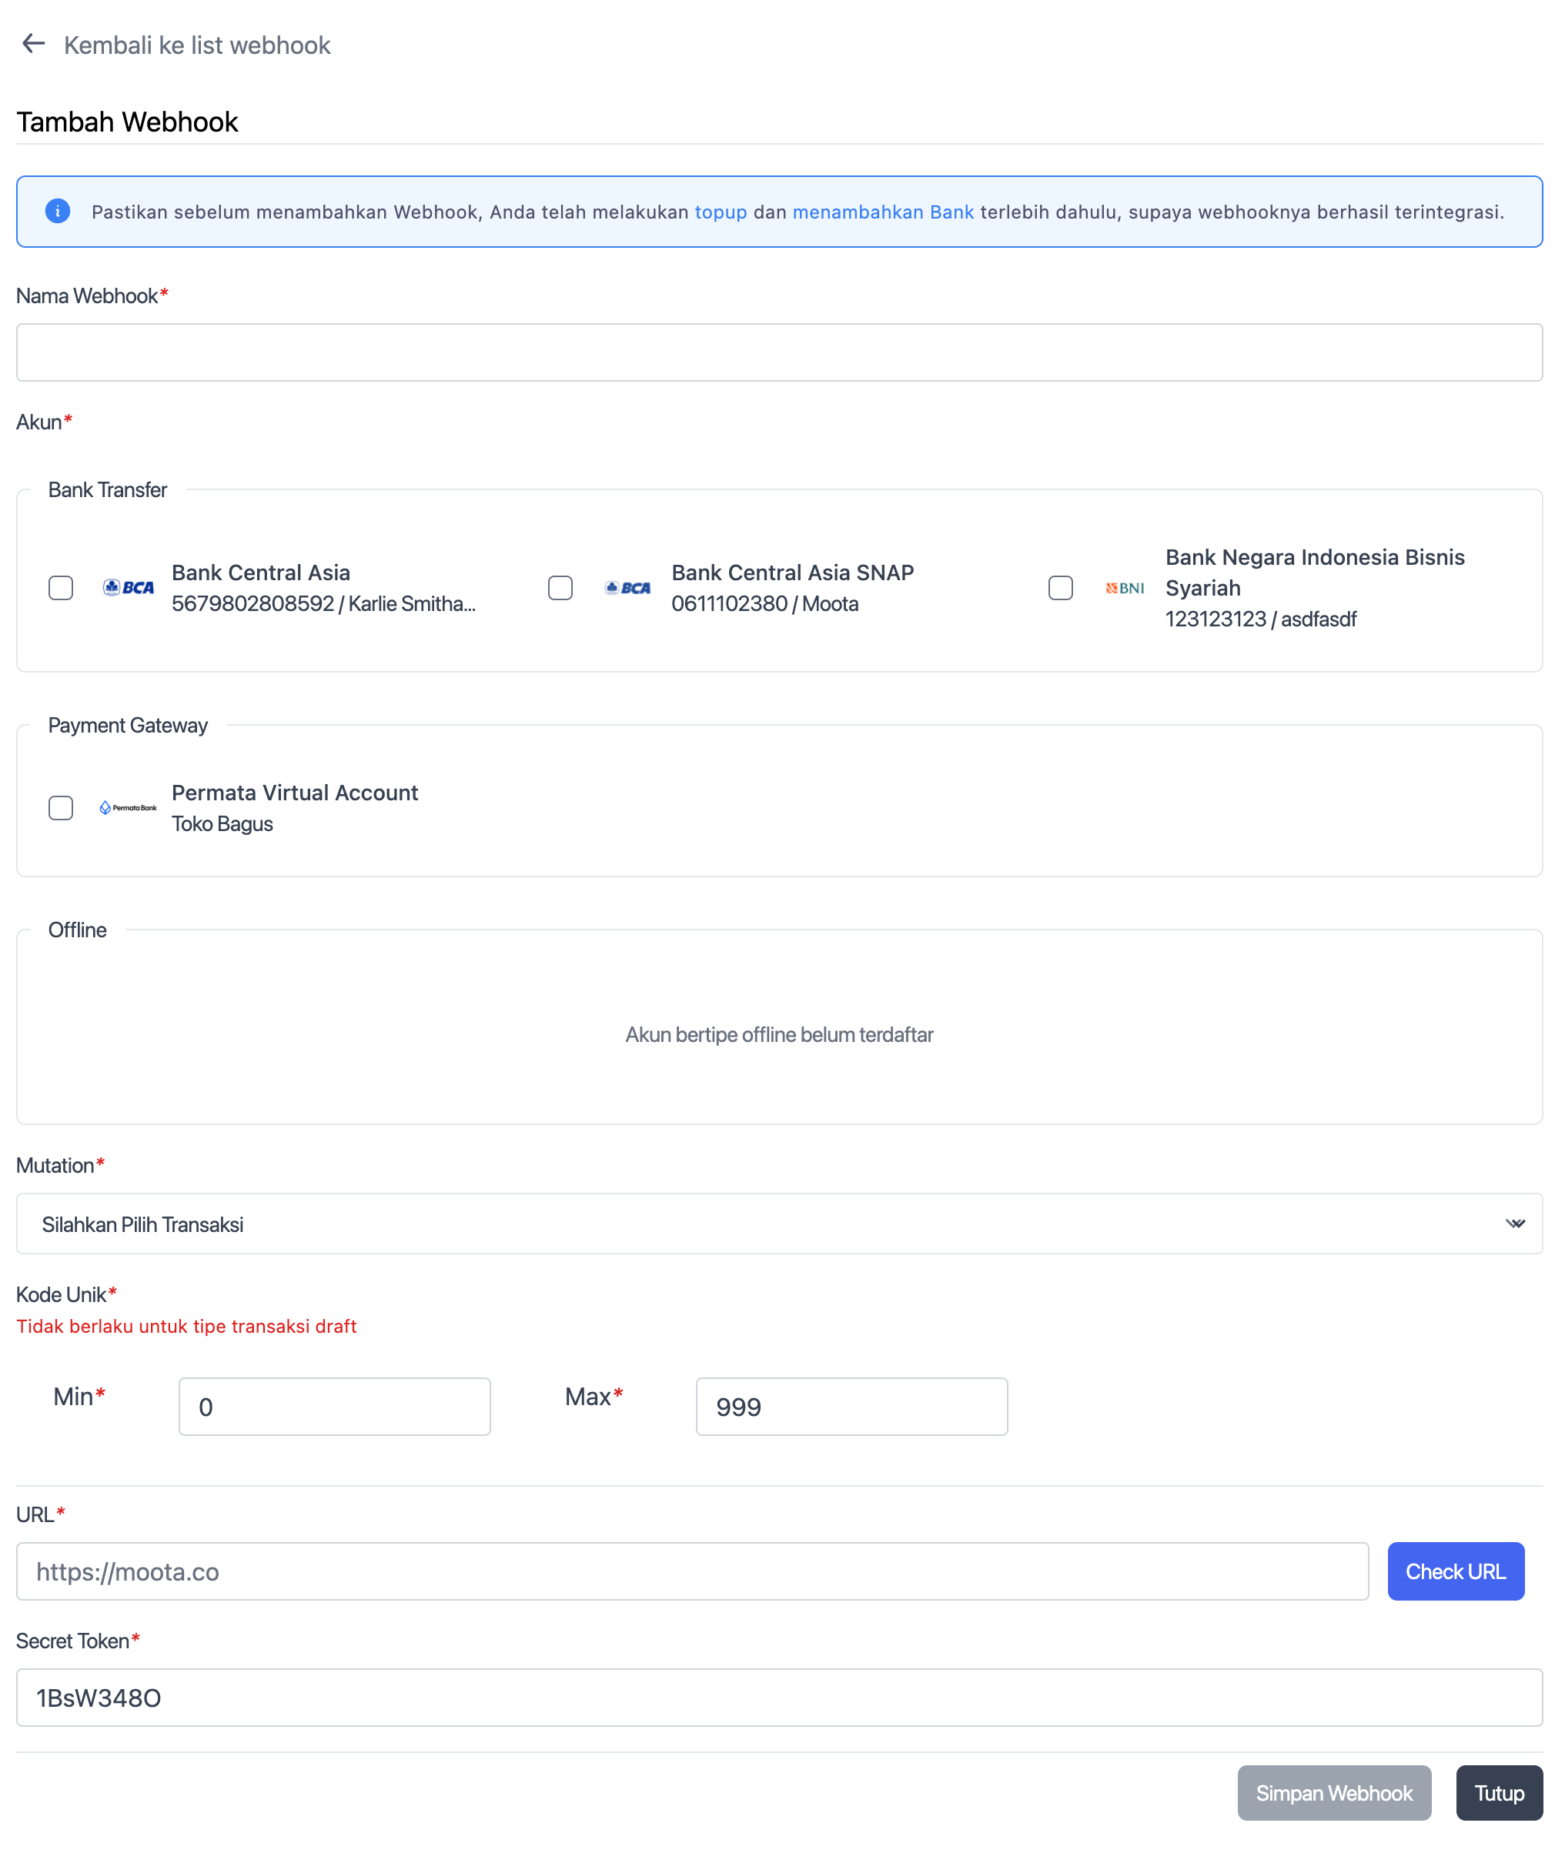Image resolution: width=1555 pixels, height=1853 pixels.
Task: Check Bank Negara Indonesia Bisnis Syariah box
Action: coord(1060,588)
